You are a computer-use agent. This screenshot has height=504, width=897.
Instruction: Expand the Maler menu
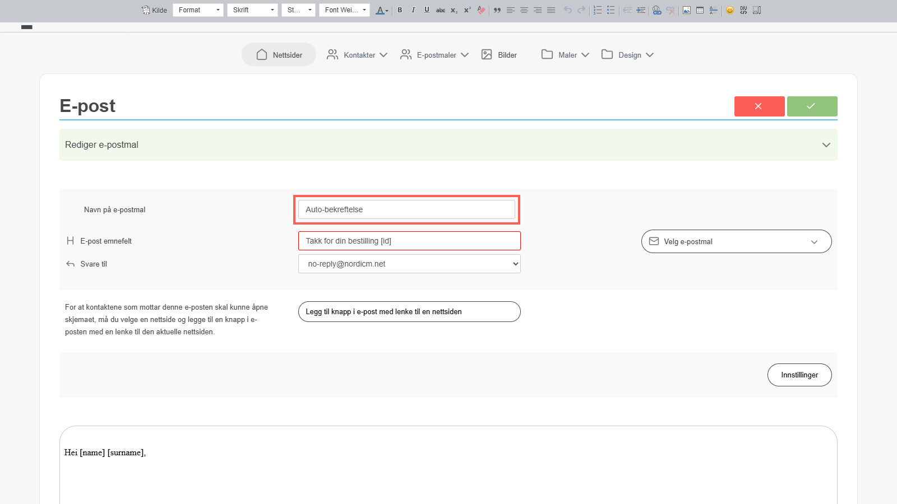click(x=565, y=55)
